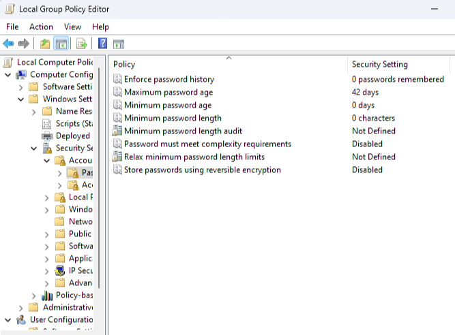This screenshot has width=455, height=335.
Task: Click the Back arrow toolbar icon
Action: [x=8, y=44]
